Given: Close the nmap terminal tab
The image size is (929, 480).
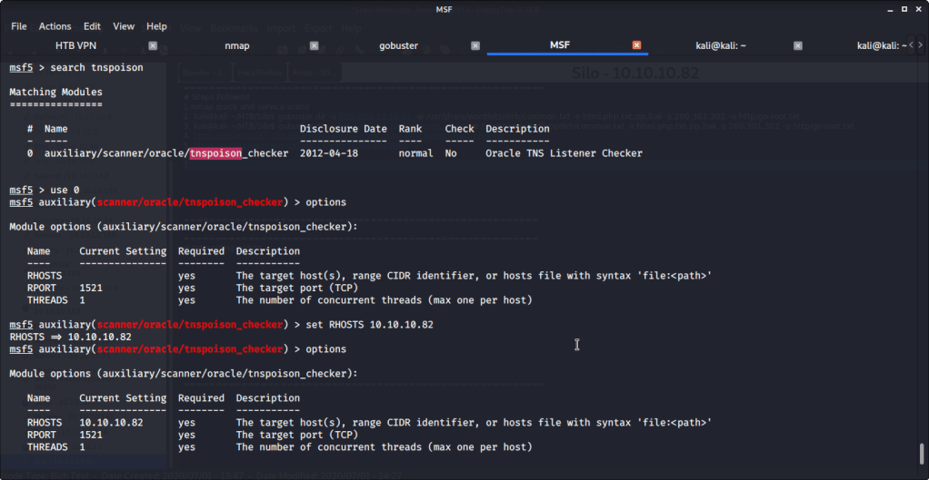Looking at the screenshot, I should click(x=315, y=45).
